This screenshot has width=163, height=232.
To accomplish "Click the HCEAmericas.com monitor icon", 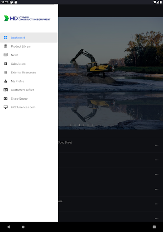I will pyautogui.click(x=5, y=107).
